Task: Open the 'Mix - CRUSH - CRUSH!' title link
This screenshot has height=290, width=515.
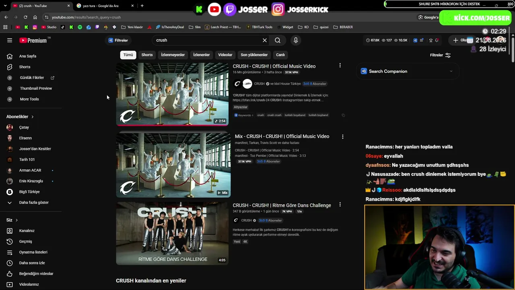Action: pyautogui.click(x=282, y=137)
